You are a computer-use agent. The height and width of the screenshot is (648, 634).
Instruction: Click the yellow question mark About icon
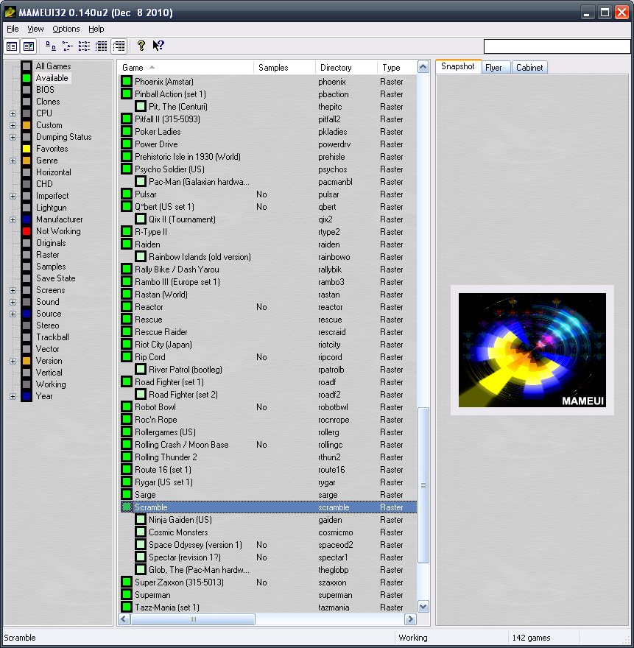141,46
